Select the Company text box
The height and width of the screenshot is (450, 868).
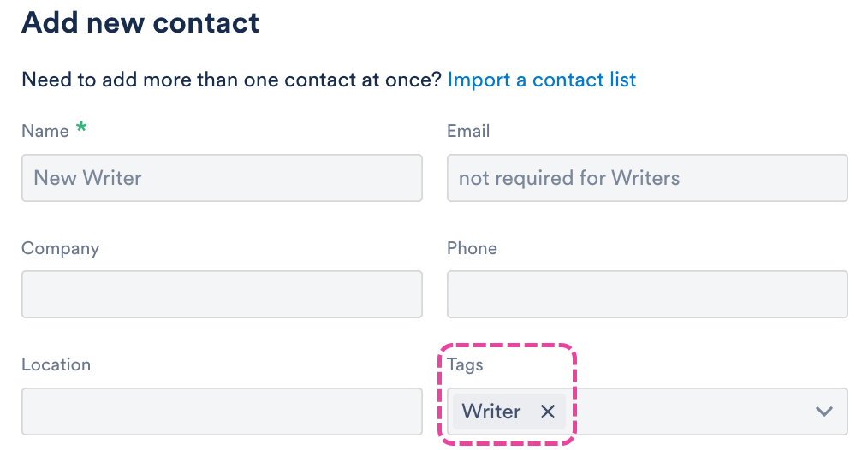tap(222, 294)
